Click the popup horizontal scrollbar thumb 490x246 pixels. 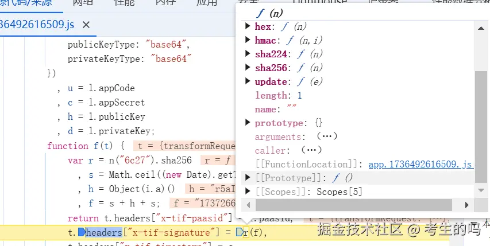(x=354, y=205)
